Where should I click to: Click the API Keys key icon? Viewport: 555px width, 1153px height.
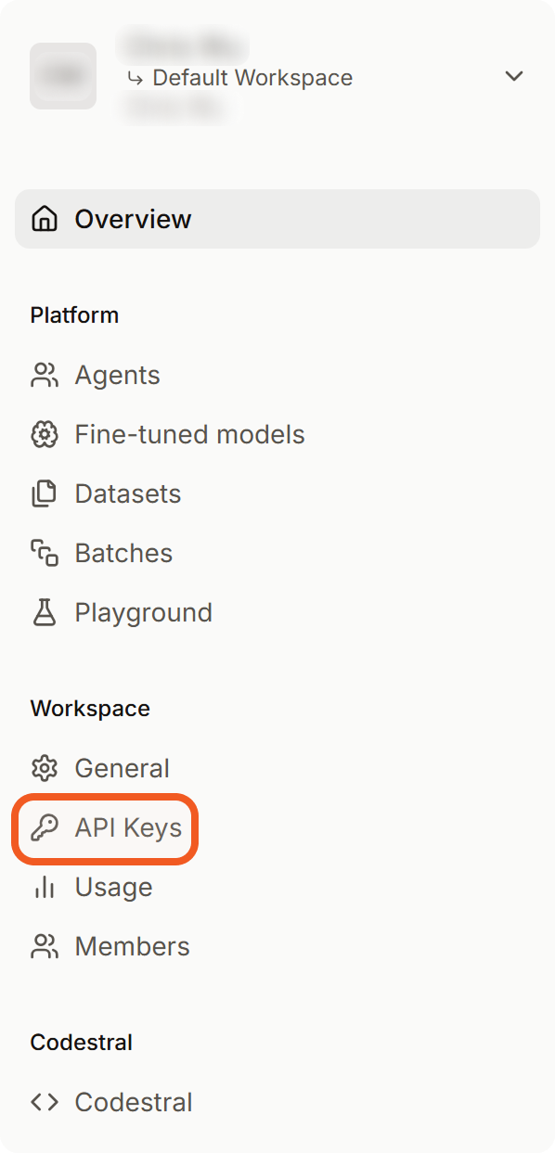pos(44,827)
